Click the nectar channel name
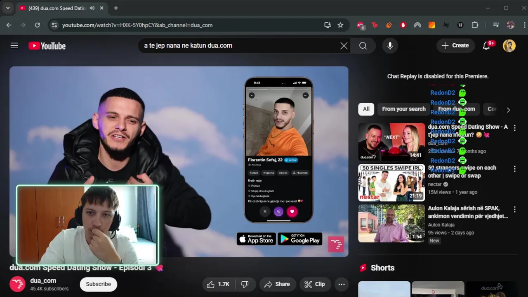The height and width of the screenshot is (297, 528). (435, 184)
